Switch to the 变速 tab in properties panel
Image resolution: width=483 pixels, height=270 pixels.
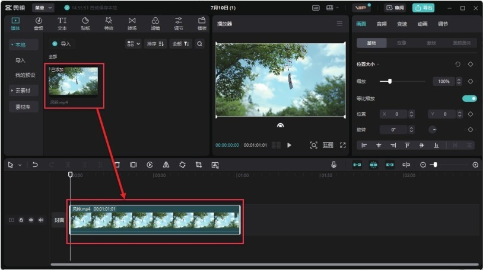(402, 24)
